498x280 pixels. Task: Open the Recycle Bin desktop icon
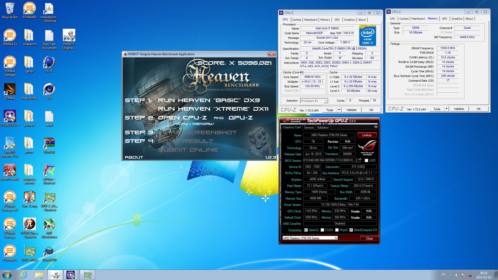coord(10,10)
